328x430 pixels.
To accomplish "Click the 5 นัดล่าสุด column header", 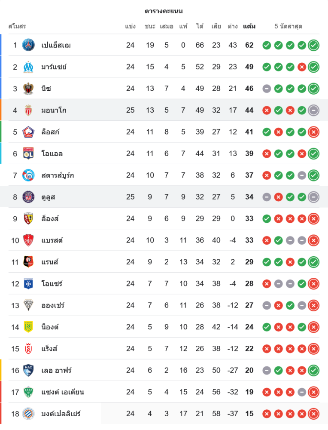I will tap(288, 26).
